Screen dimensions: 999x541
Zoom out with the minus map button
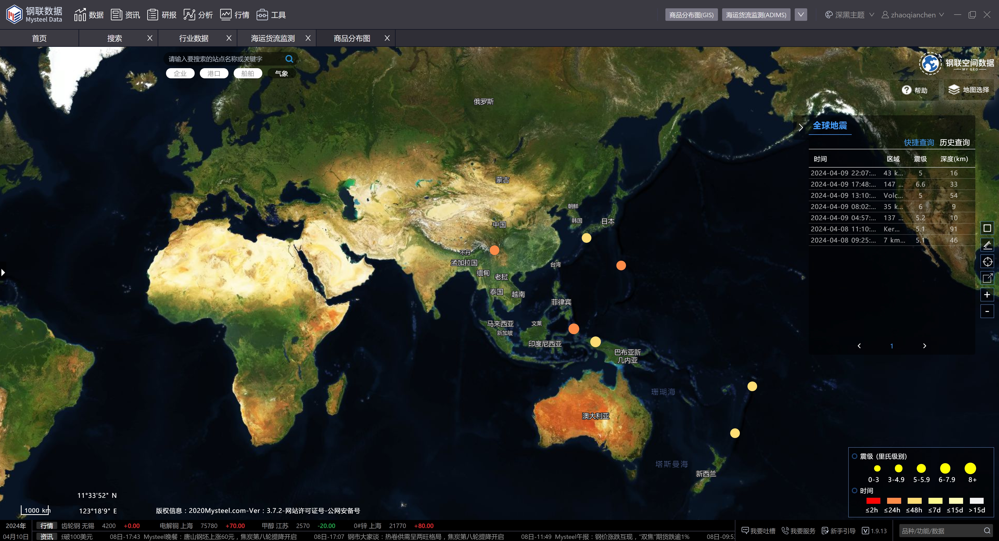987,311
